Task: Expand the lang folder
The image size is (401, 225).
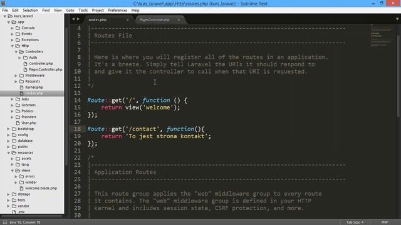Action: coord(13,164)
